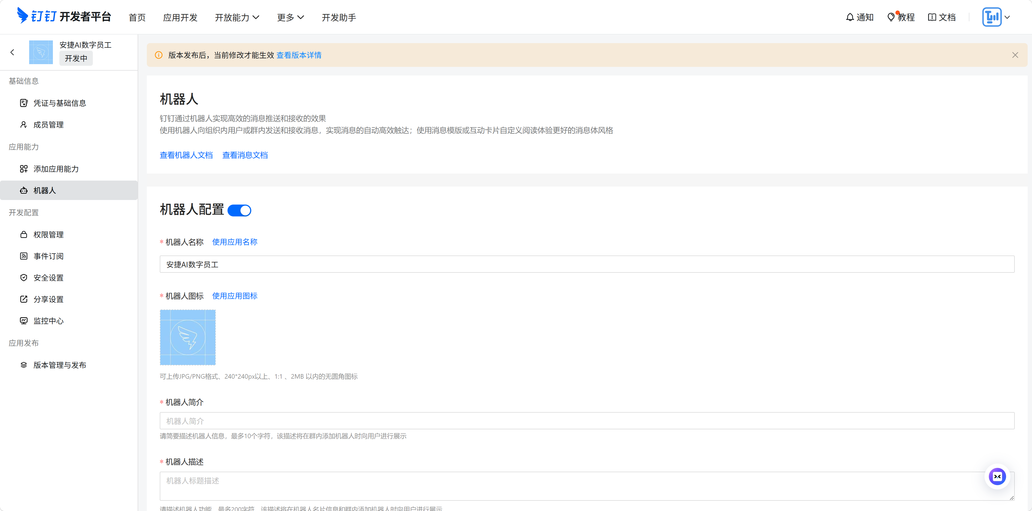Viewport: 1032px width, 511px height.
Task: Click the 机器人简介 input field
Action: coord(587,421)
